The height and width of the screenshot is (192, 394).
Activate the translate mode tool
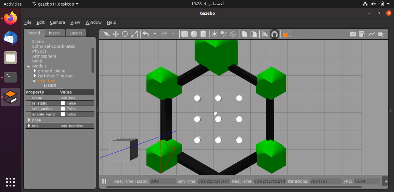click(x=115, y=34)
